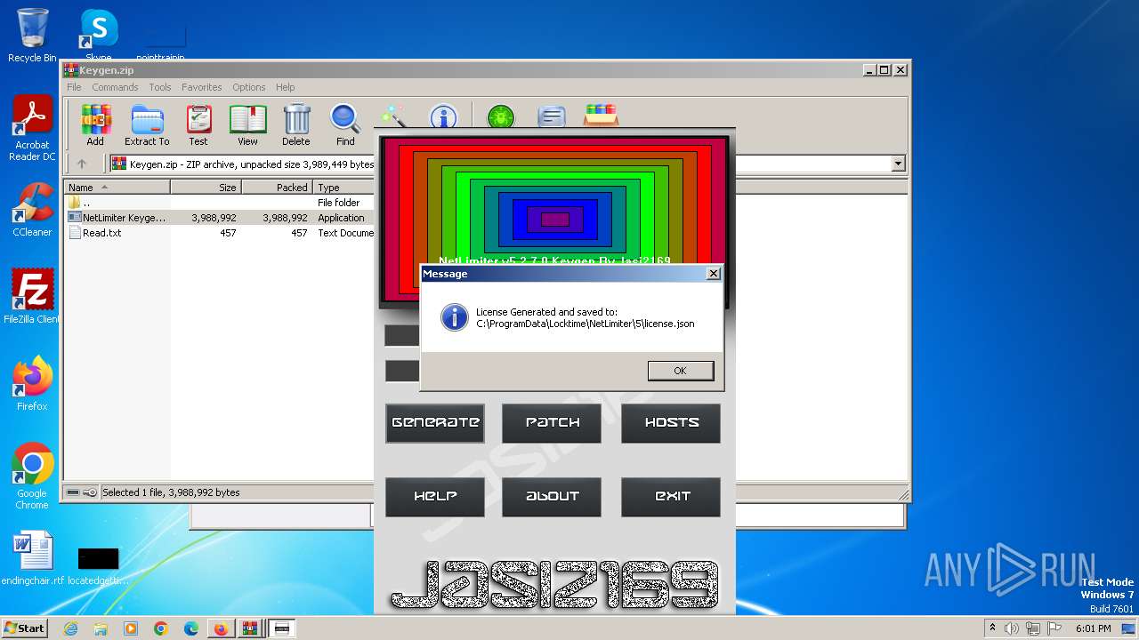Open the WinRAR Commands menu
Screen dimensions: 1139x640
tap(115, 87)
